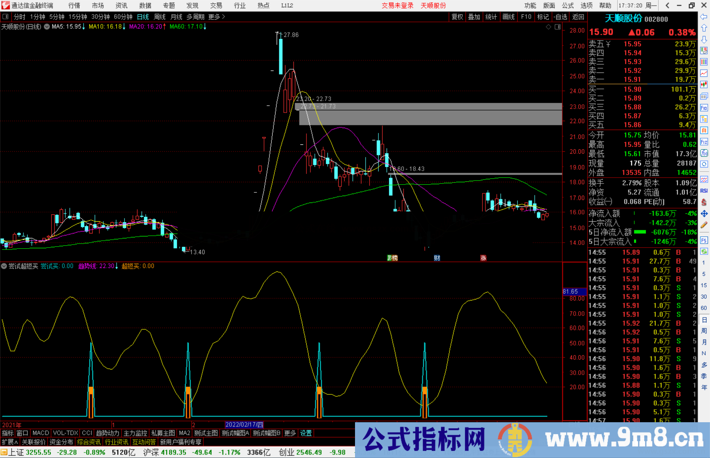Open the 资讯 top menu
Image resolution: width=710 pixels, height=458 pixels.
coord(122,6)
